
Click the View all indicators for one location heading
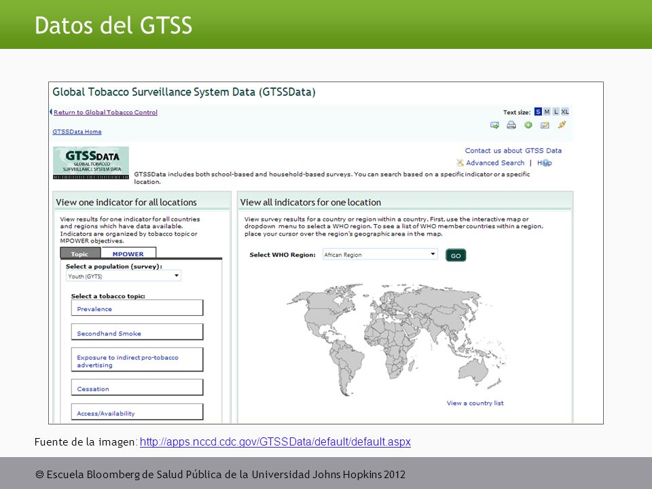point(310,202)
